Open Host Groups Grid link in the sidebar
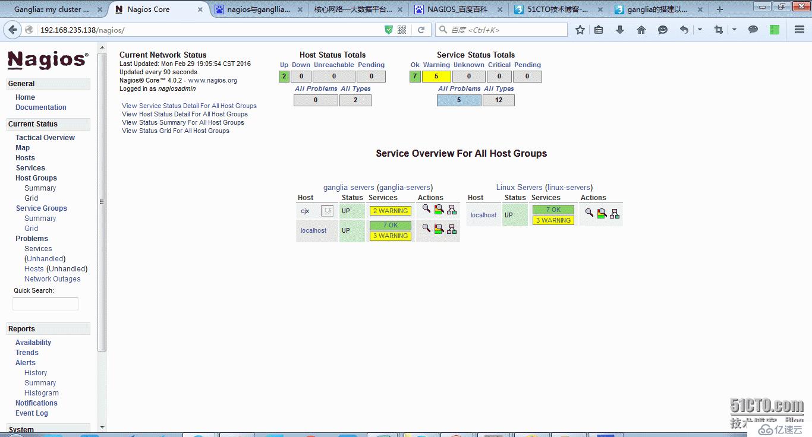Image resolution: width=812 pixels, height=437 pixels. [31, 198]
